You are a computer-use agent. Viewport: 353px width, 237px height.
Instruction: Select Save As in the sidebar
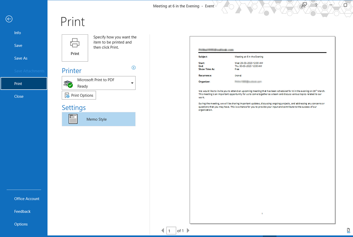21,58
